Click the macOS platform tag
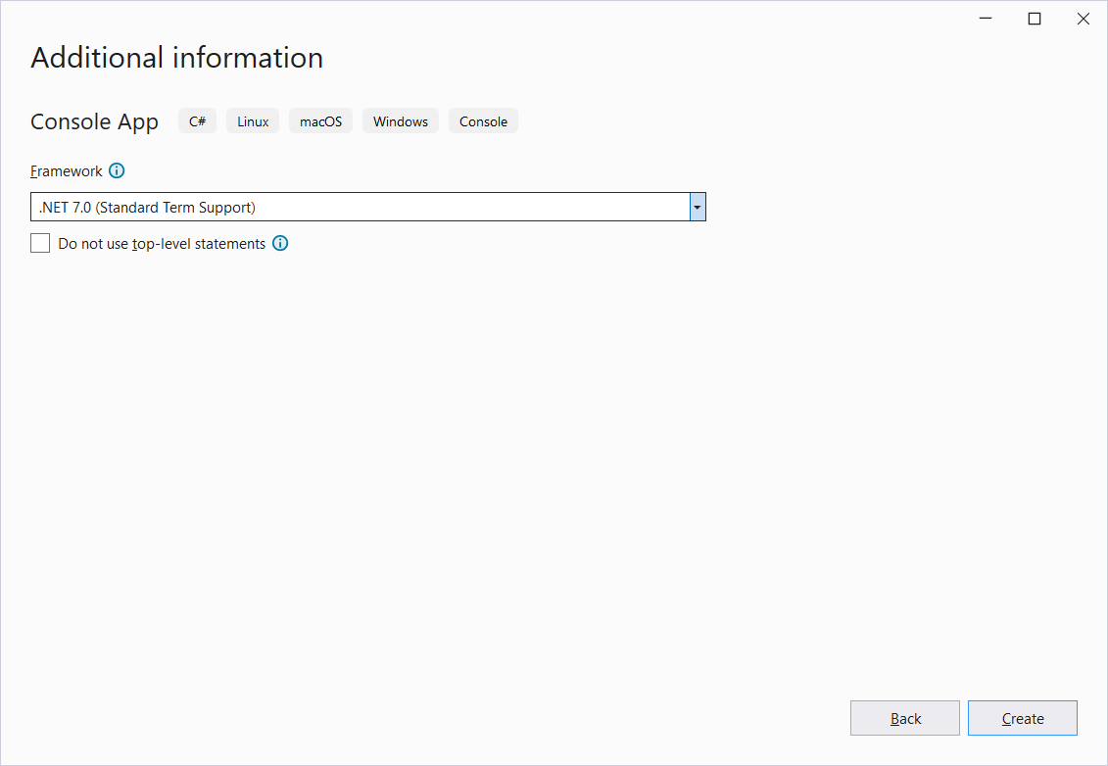 point(320,121)
